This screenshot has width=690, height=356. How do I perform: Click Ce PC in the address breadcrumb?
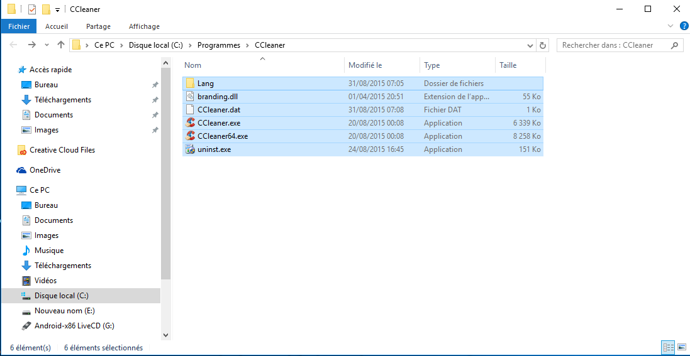click(104, 45)
